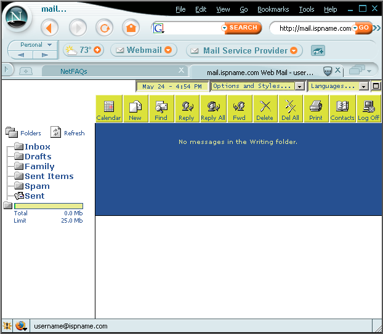Click the May 24 - 4:54 PM date display
383x334 pixels.
pos(172,86)
